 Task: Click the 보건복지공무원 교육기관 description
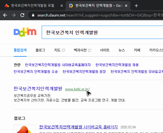(32, 96)
